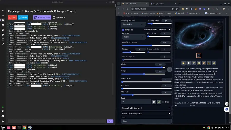The image size is (231, 130).
Task: Open a new browser tab
Action: click(180, 4)
